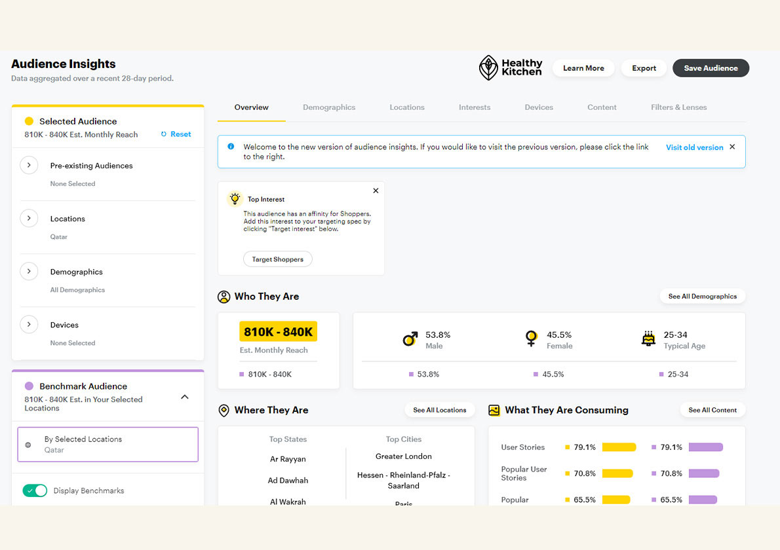This screenshot has width=780, height=550.
Task: Click the birthday cake Typical Age icon
Action: pos(648,339)
